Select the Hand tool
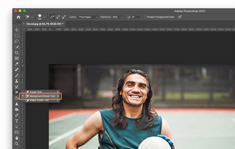 [17, 138]
